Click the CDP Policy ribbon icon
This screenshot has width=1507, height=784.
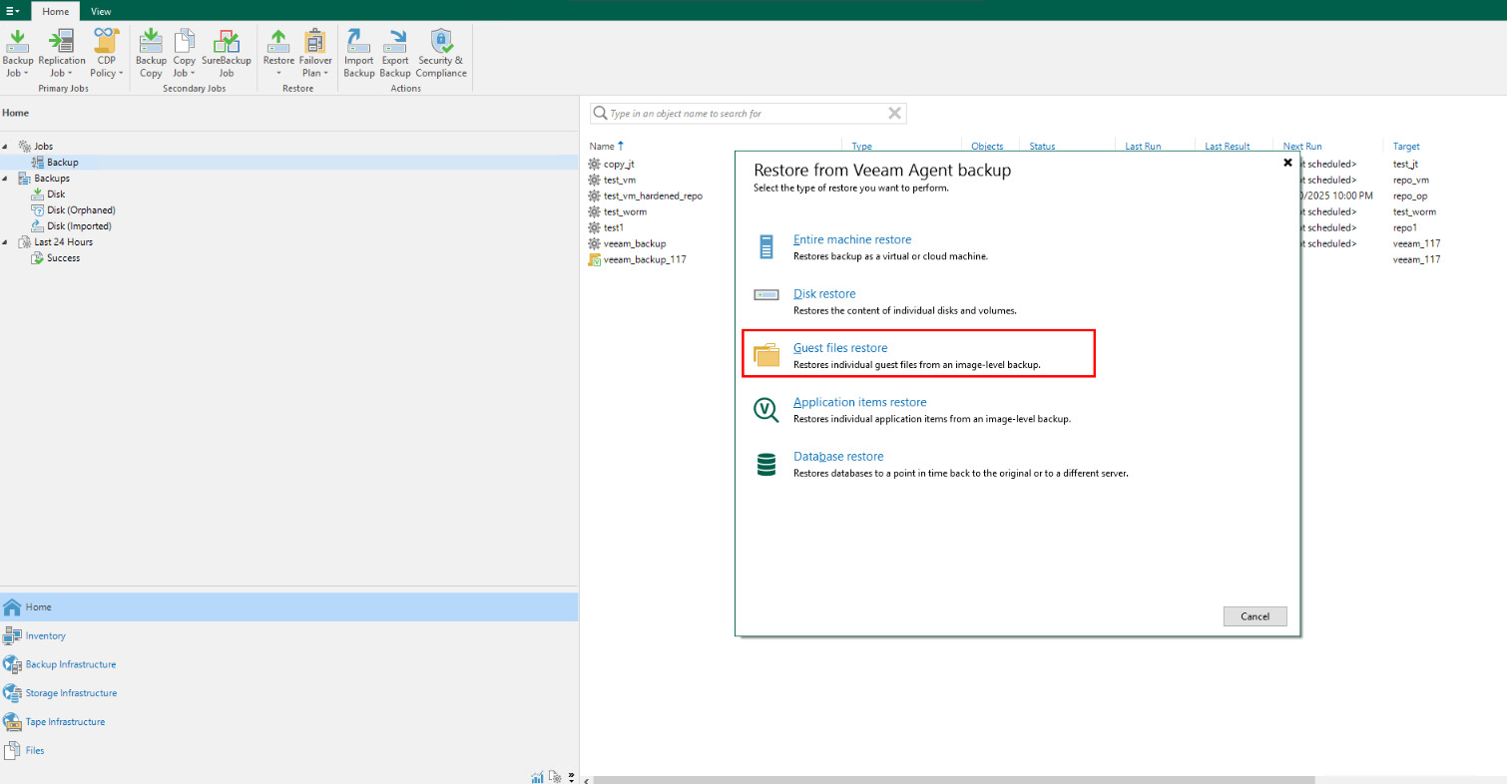106,52
